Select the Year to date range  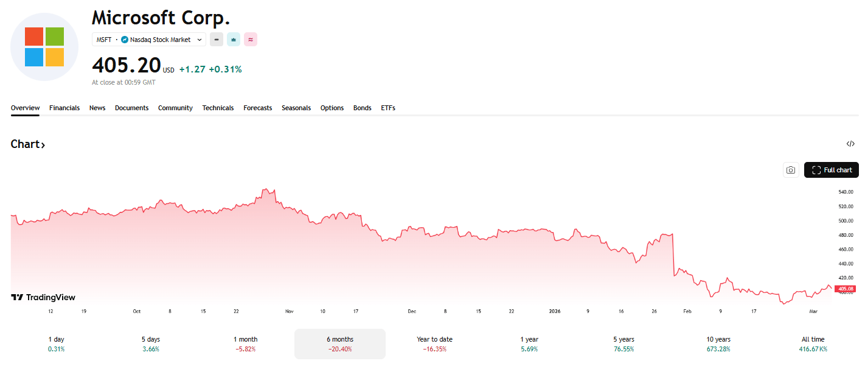tap(434, 344)
